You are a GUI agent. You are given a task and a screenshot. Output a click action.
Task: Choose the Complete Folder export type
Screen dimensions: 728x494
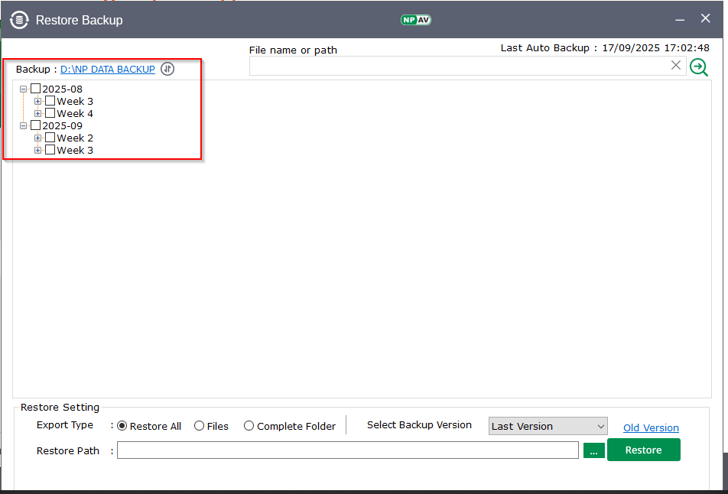click(x=249, y=426)
